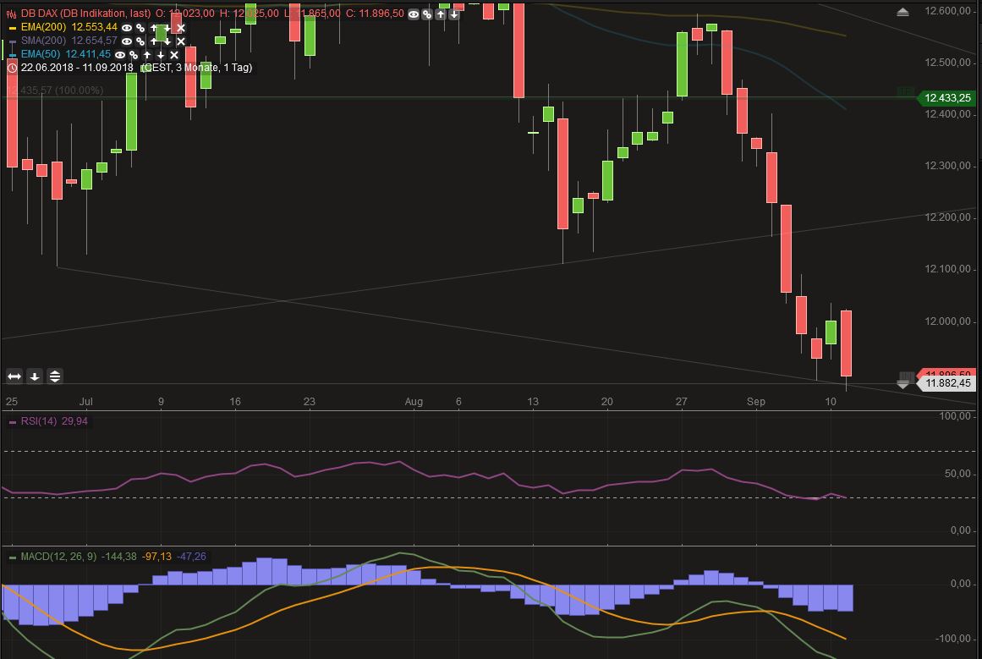
Task: Hide the DB DAX series via eye icon
Action: [414, 14]
